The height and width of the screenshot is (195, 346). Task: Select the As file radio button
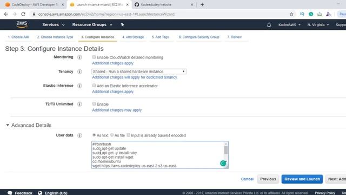pos(112,135)
